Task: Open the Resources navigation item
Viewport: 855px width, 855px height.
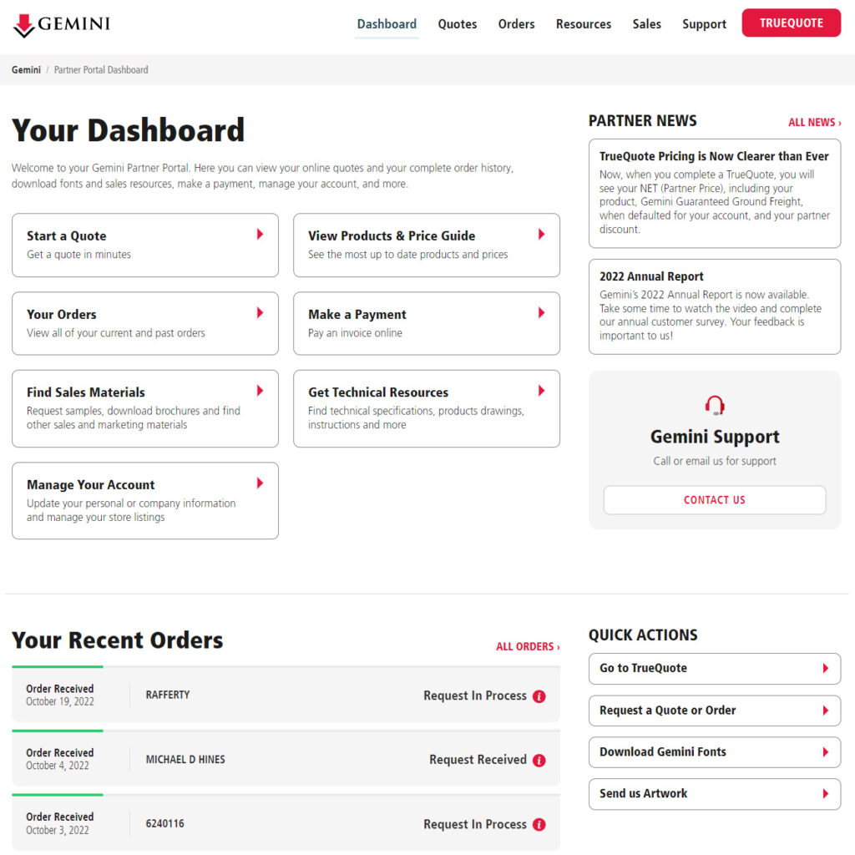Action: coord(584,24)
